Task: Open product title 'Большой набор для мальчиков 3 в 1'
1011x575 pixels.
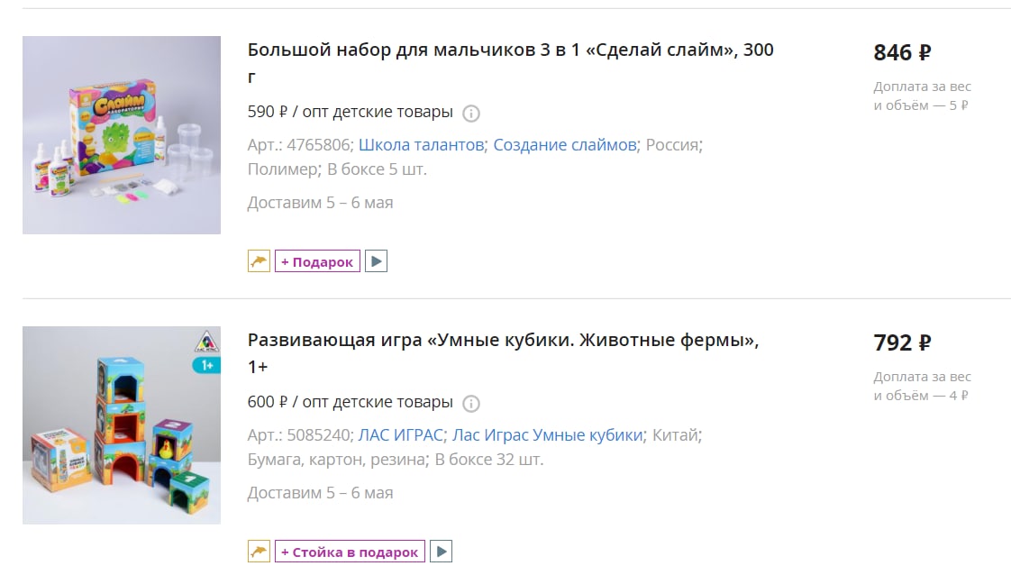Action: click(x=510, y=63)
